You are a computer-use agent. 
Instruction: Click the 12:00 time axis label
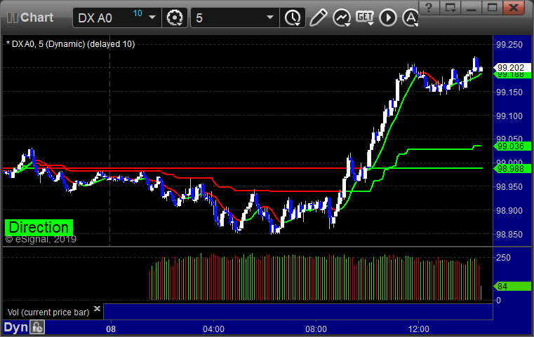click(x=419, y=329)
